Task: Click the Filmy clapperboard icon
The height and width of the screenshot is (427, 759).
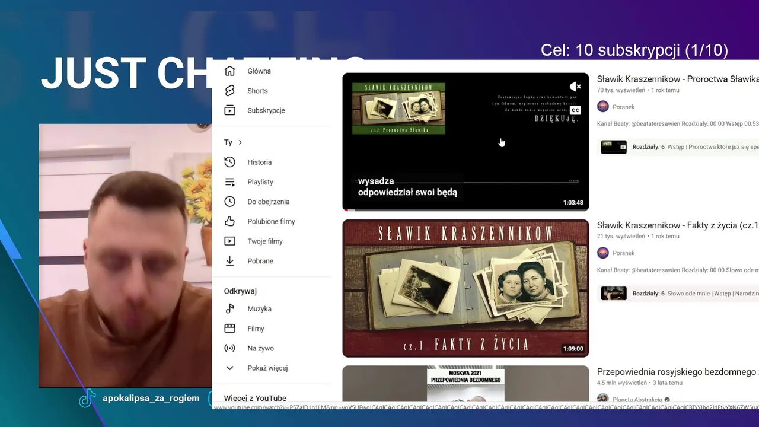Action: tap(230, 329)
